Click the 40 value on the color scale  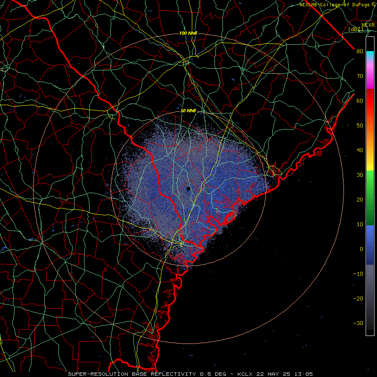(x=360, y=150)
